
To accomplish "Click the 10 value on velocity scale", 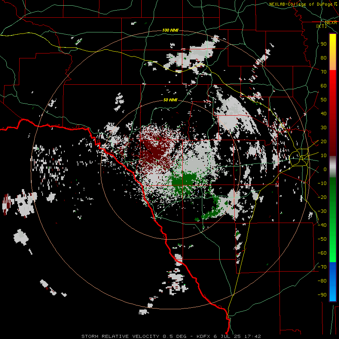I will pyautogui.click(x=324, y=156).
